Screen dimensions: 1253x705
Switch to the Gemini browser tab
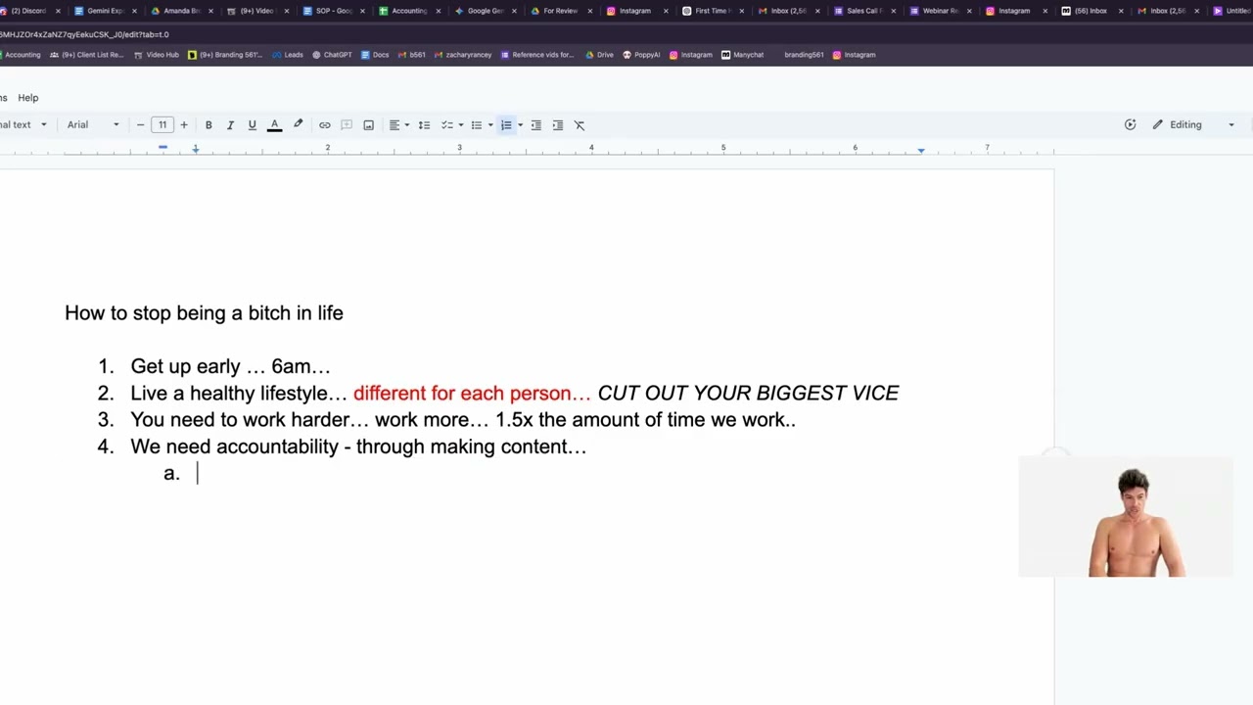pyautogui.click(x=105, y=11)
